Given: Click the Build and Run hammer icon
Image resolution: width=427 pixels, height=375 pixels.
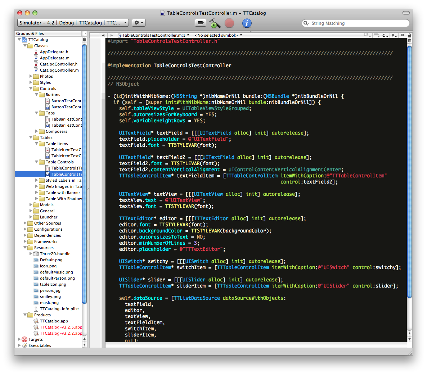Looking at the screenshot, I should click(215, 23).
